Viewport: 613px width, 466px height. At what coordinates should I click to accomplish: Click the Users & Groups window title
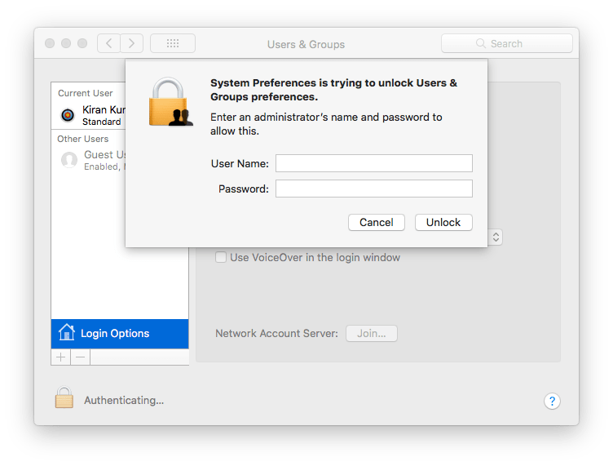(306, 44)
